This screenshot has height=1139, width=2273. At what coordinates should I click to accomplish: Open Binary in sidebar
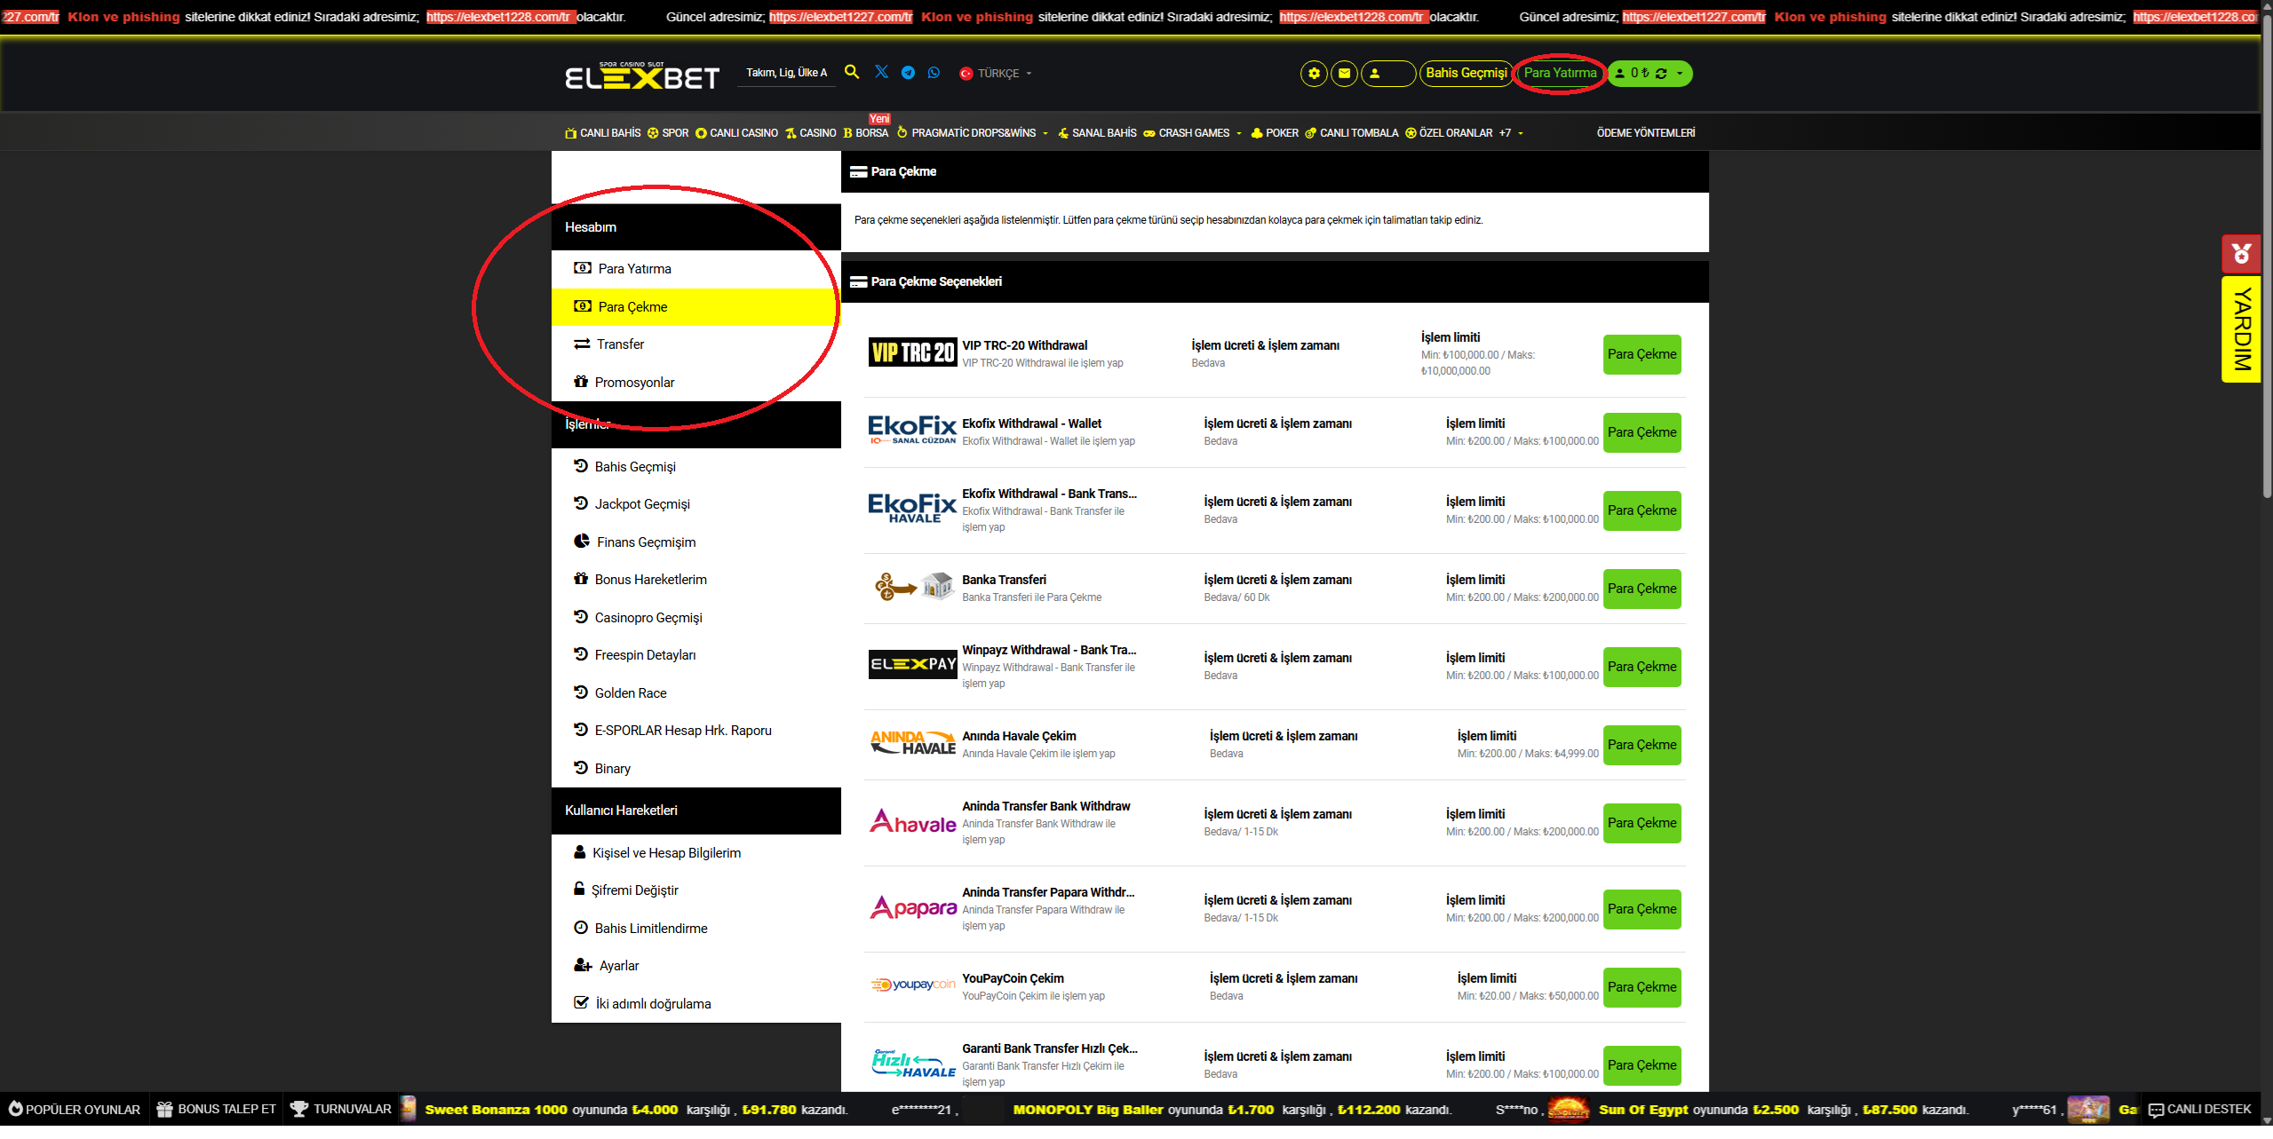(x=696, y=769)
